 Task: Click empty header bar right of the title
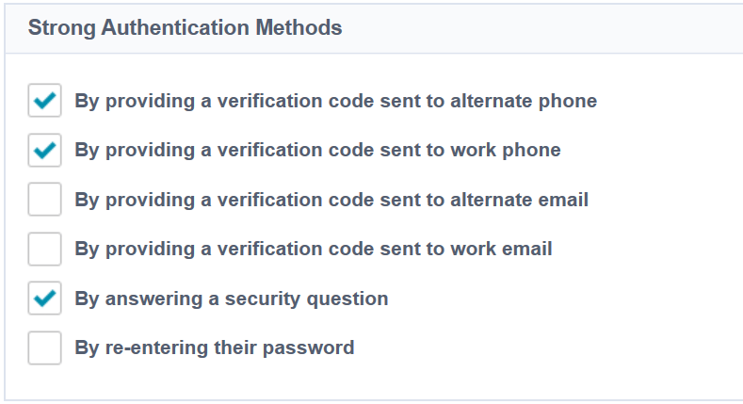pos(546,27)
